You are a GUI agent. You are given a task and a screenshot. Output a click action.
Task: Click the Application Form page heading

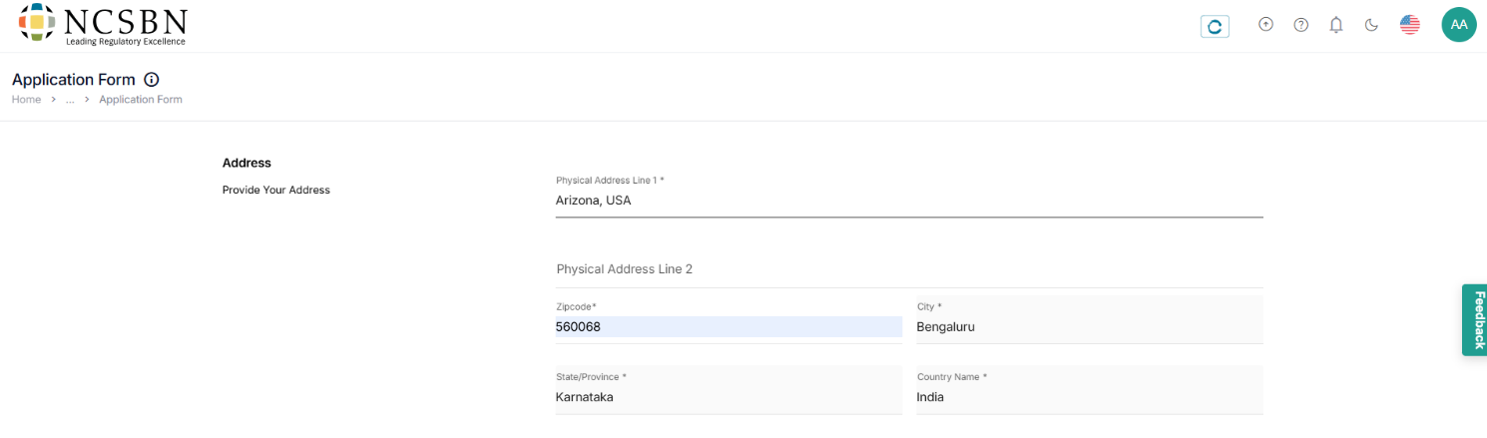pyautogui.click(x=73, y=80)
